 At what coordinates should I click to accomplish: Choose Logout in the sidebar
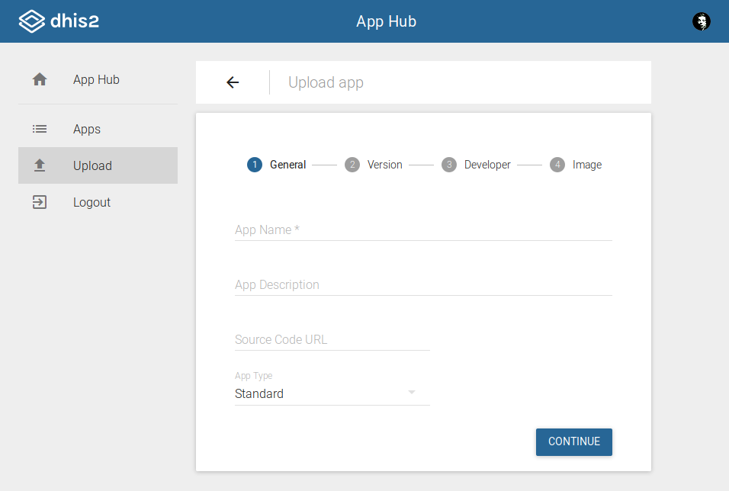coord(98,202)
